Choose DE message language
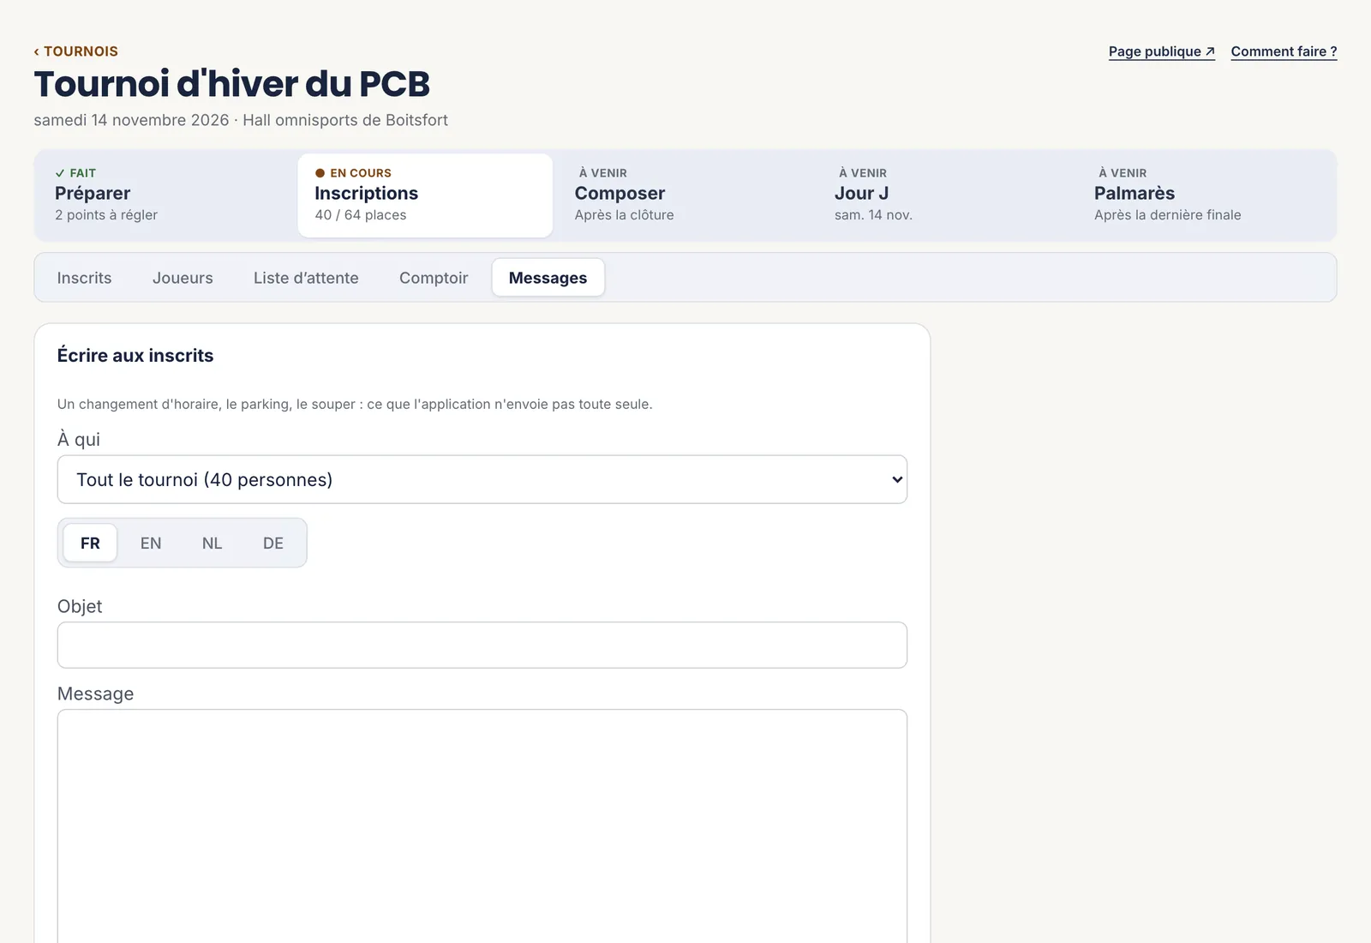Image resolution: width=1371 pixels, height=943 pixels. [273, 543]
